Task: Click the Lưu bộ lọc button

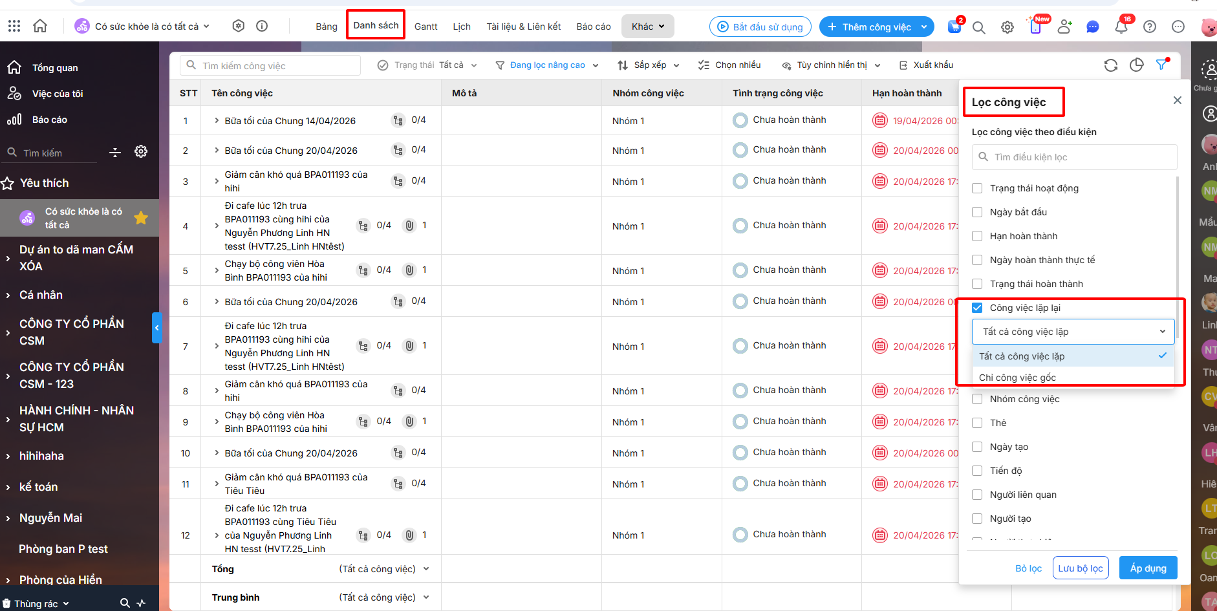Action: pos(1080,568)
